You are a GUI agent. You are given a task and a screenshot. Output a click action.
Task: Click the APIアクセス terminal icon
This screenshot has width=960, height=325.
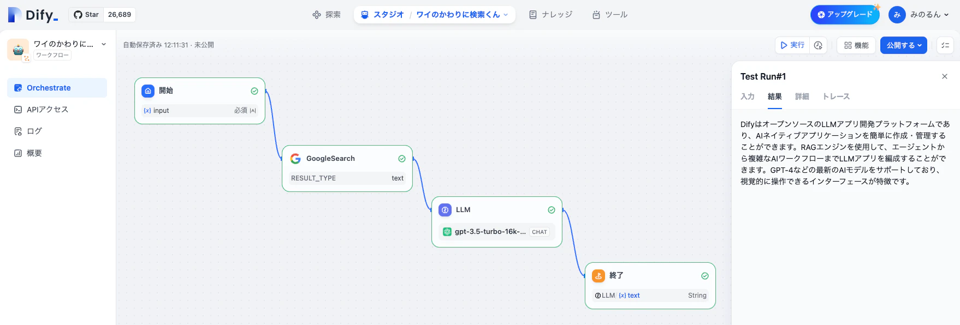pos(18,110)
